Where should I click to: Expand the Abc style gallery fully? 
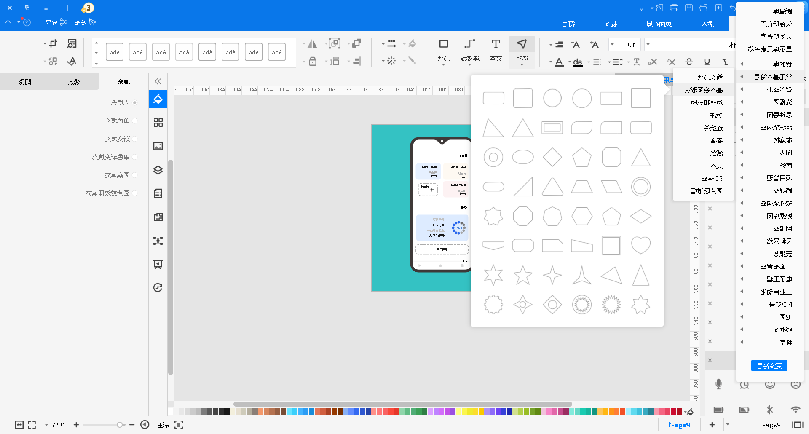point(96,64)
